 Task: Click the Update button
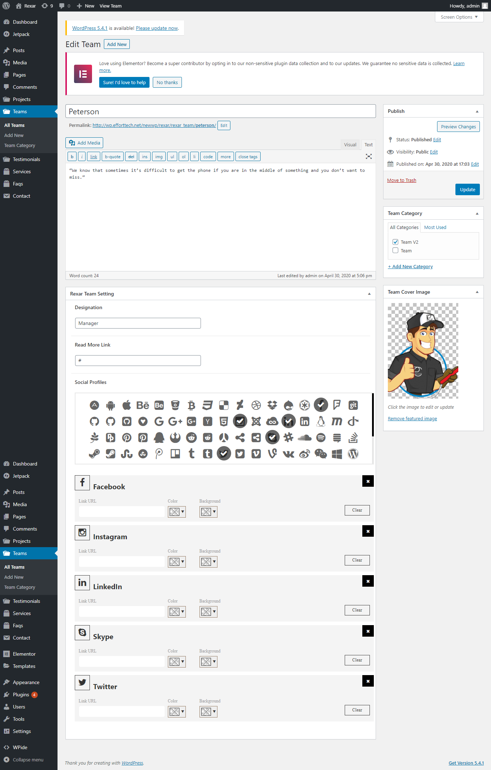click(x=467, y=189)
